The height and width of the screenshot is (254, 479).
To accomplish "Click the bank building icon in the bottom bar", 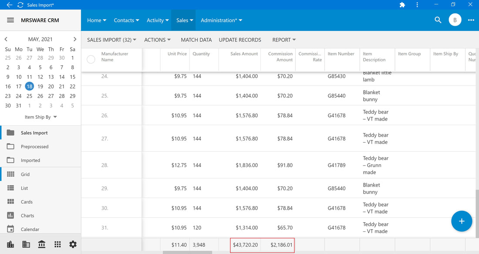I will (41, 244).
